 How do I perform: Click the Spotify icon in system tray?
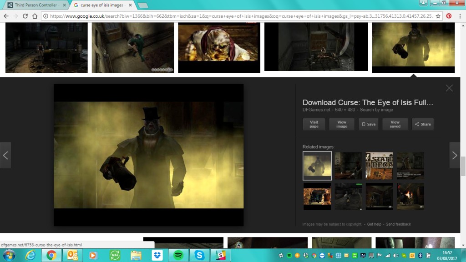tap(289, 256)
